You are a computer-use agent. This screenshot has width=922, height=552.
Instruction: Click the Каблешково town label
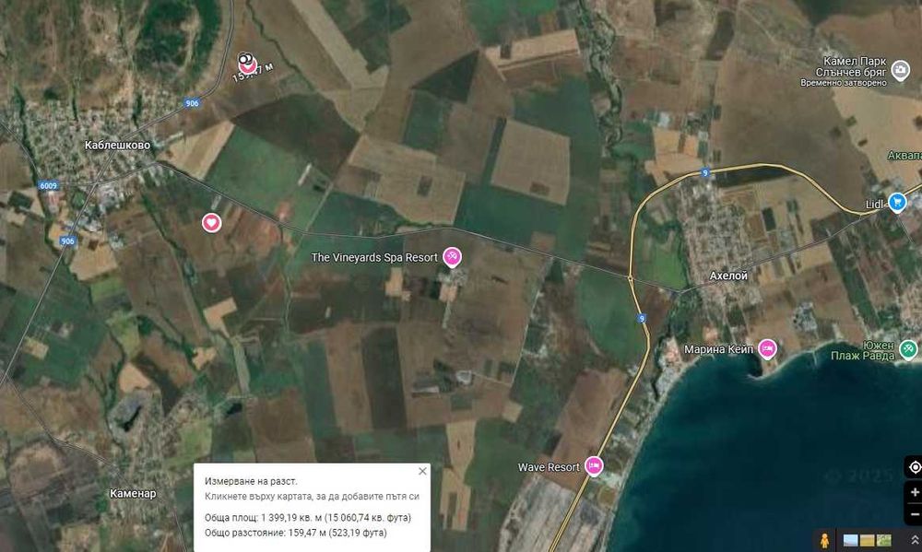[117, 145]
